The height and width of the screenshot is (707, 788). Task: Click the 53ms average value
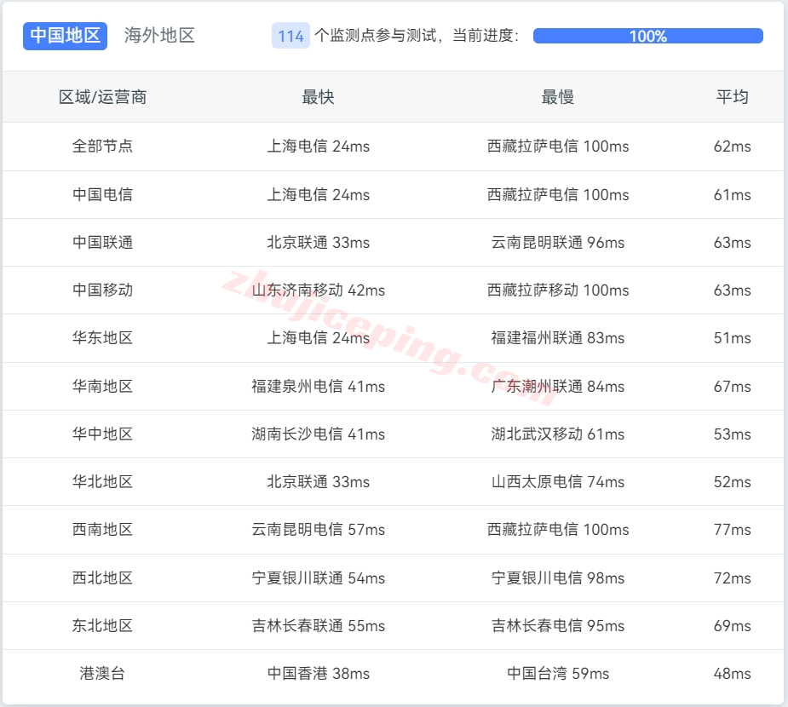tap(733, 434)
